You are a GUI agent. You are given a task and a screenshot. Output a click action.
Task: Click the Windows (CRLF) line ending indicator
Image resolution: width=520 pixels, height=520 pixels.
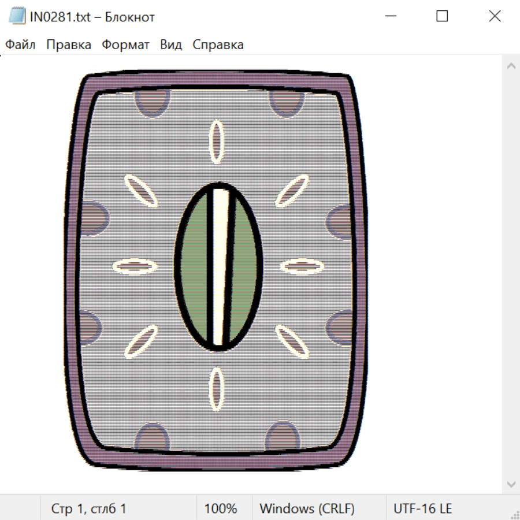(307, 508)
